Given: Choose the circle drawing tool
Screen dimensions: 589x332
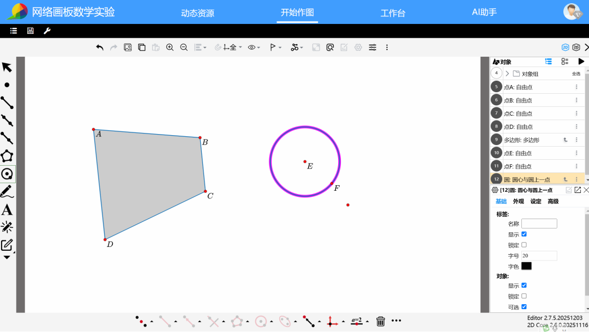Looking at the screenshot, I should (x=7, y=174).
